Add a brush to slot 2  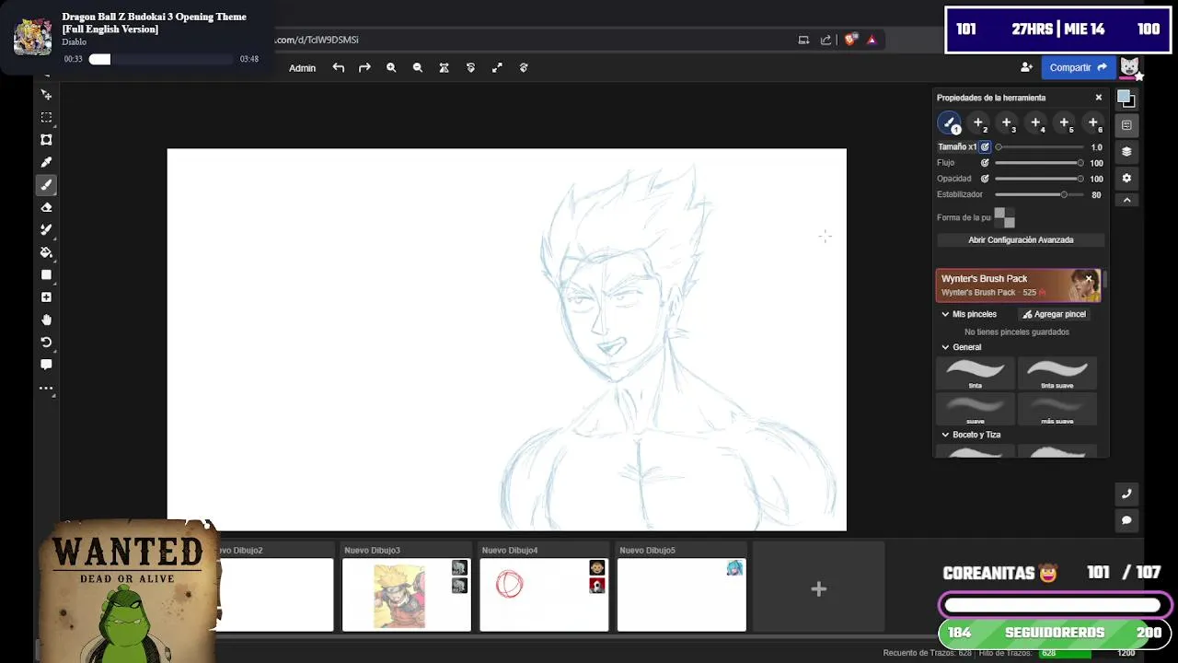(978, 122)
